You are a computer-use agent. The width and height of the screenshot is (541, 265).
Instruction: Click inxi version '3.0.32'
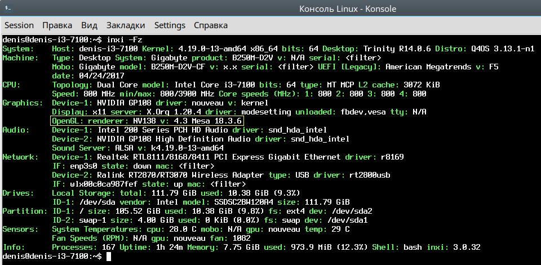(x=467, y=247)
